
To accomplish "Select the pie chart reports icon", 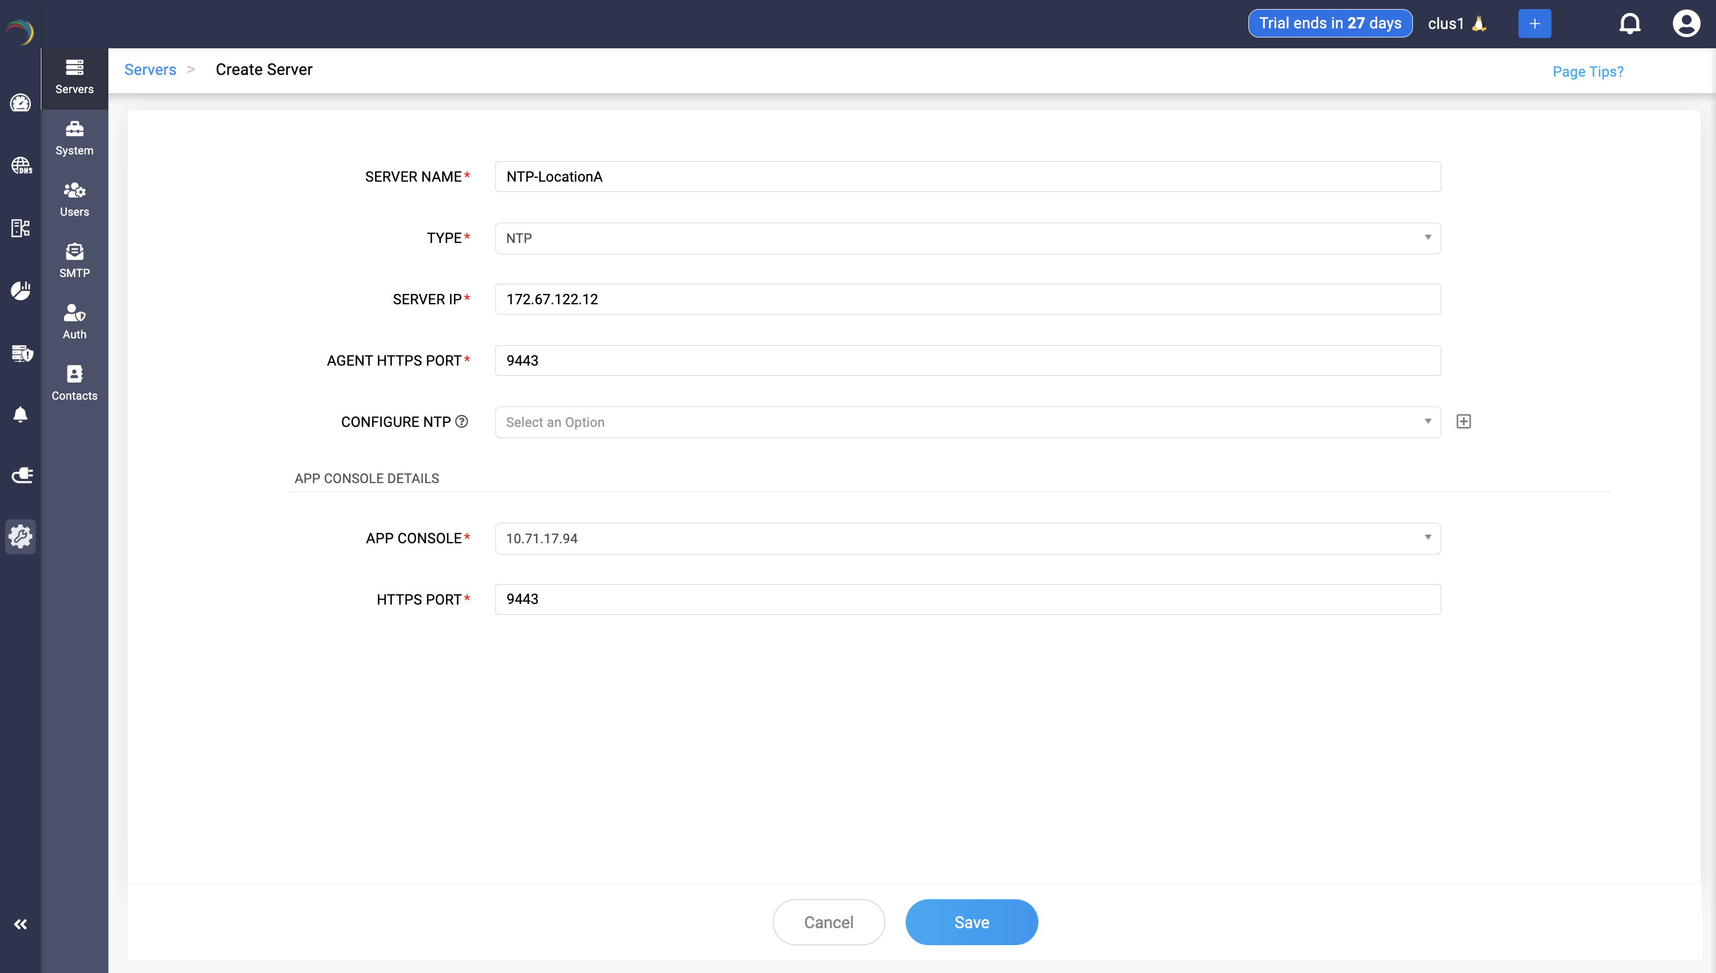I will 20,291.
